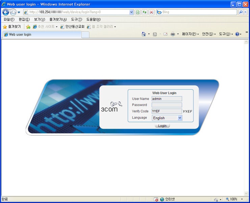Click the Refresh page icon
The image size is (250, 203).
[145, 12]
